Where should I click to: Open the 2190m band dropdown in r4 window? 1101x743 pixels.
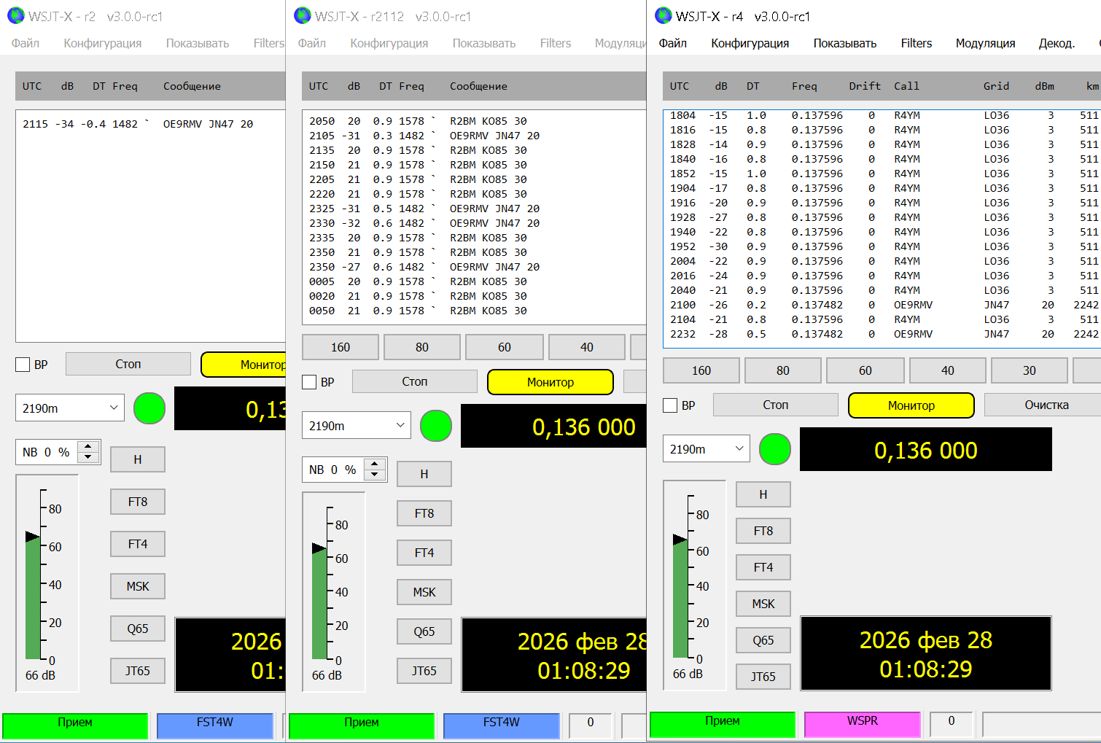coord(706,449)
